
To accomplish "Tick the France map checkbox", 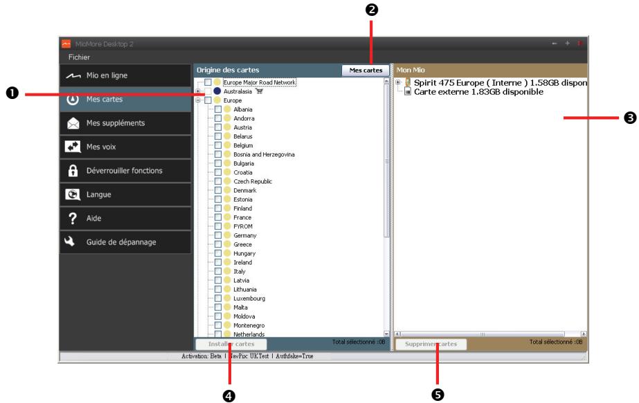I will coord(218,217).
